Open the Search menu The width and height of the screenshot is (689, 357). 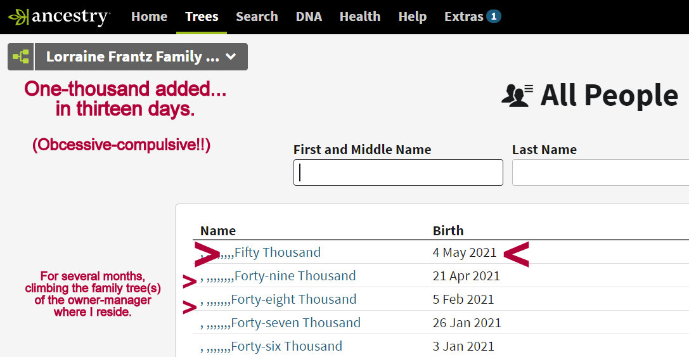[257, 16]
